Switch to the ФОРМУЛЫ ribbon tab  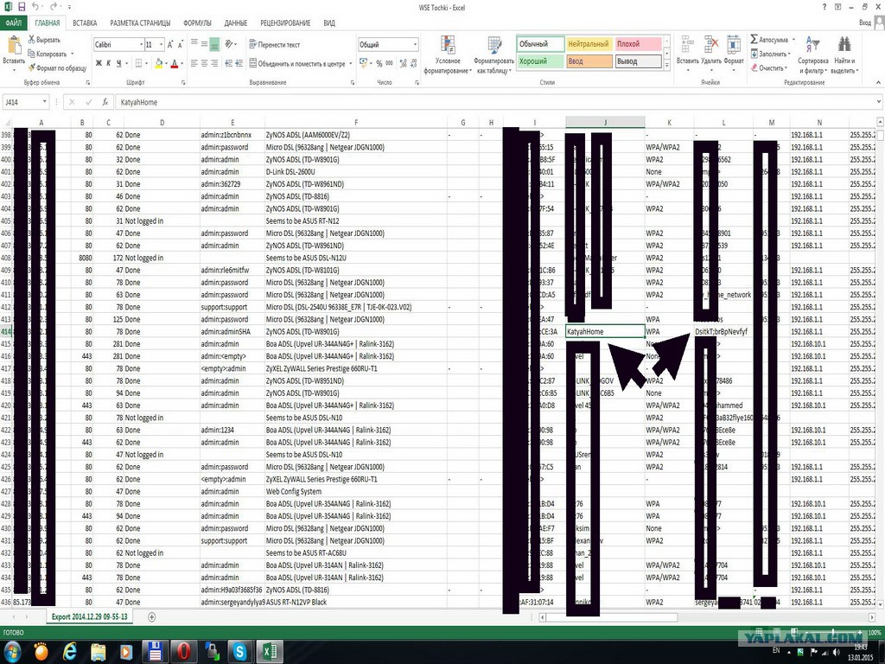[x=197, y=22]
